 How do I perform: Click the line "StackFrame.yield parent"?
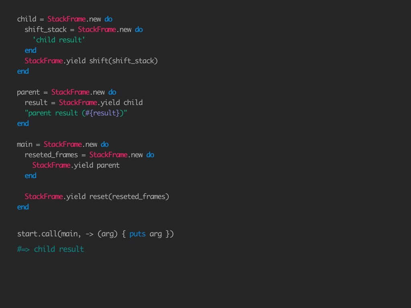[x=76, y=165]
